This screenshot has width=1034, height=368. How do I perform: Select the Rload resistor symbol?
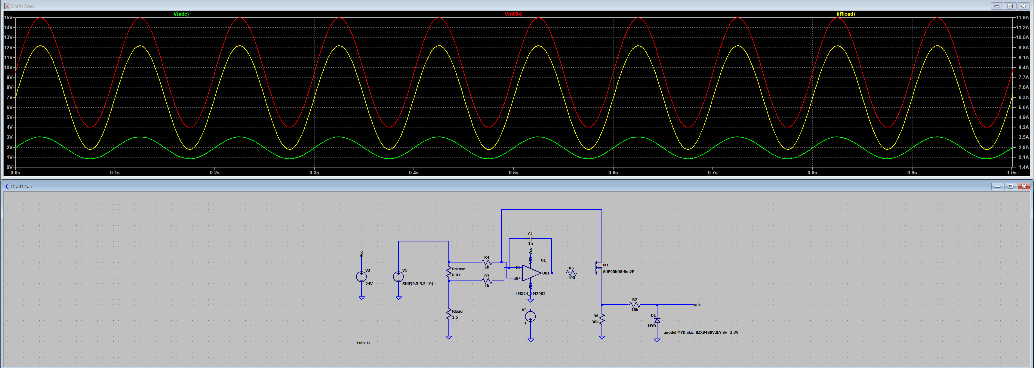(449, 314)
